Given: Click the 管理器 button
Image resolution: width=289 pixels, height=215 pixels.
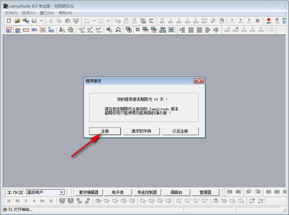Looking at the screenshot, I should 205,192.
